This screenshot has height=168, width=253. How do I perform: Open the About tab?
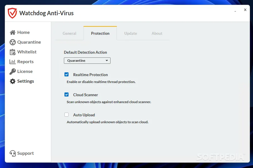[157, 34]
